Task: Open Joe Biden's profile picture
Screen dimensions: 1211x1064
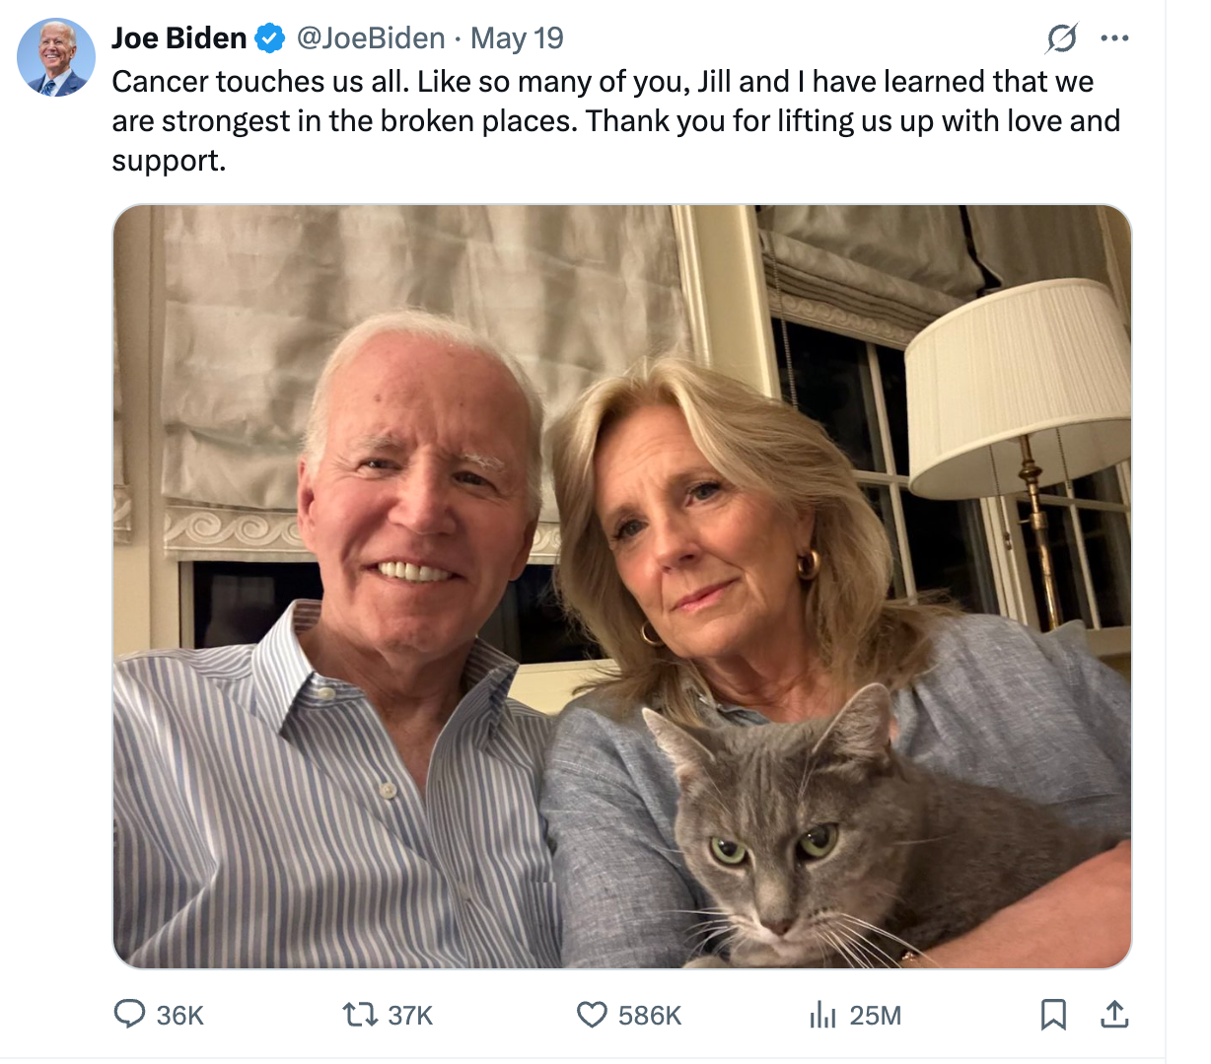Action: pos(56,57)
